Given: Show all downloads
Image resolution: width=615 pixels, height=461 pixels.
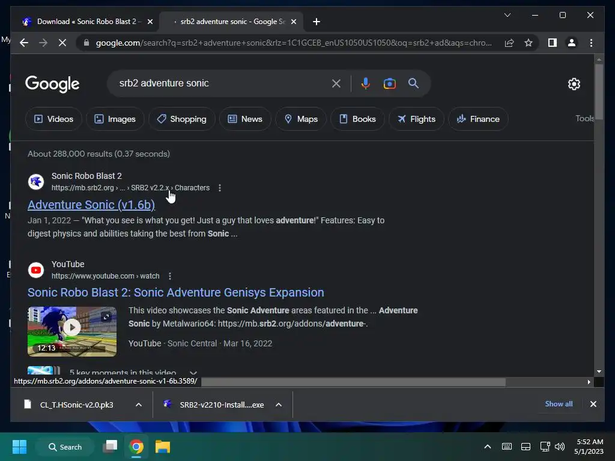Looking at the screenshot, I should (559, 404).
